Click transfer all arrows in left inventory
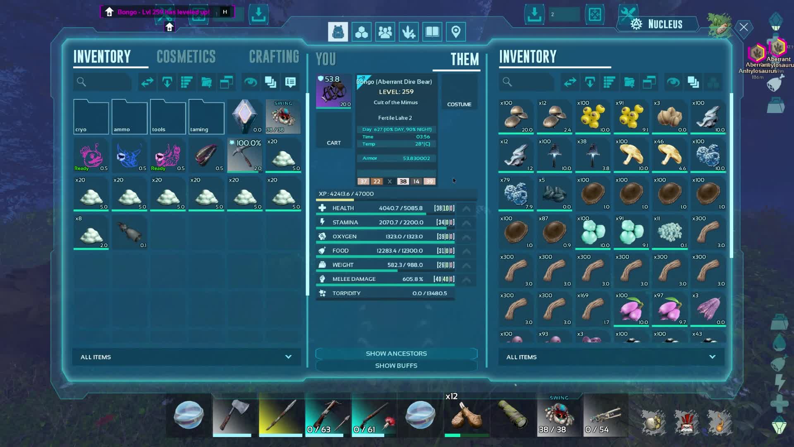The height and width of the screenshot is (447, 794). pos(147,82)
